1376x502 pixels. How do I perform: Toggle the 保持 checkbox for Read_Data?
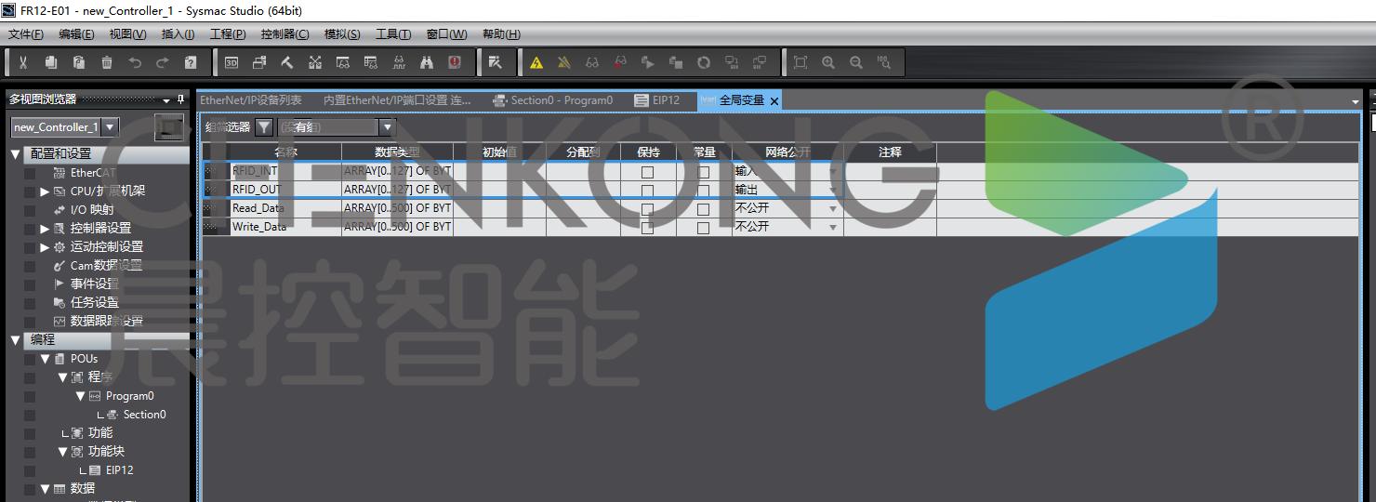click(647, 209)
